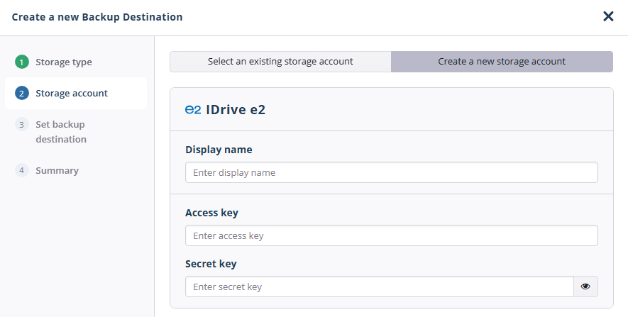Switch to Select an existing storage account tab
The image size is (628, 317).
280,62
